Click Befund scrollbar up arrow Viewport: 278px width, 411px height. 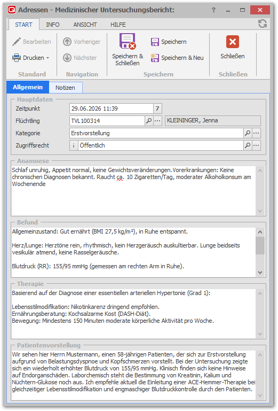coord(260,232)
